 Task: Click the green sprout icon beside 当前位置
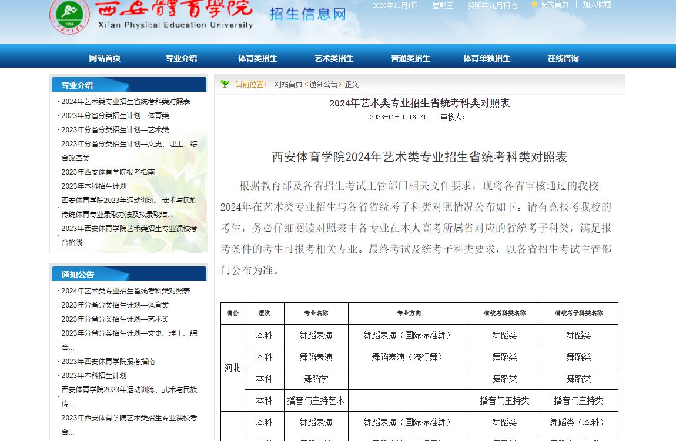(x=225, y=83)
